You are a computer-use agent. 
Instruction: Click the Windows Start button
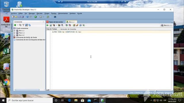click(x=3, y=100)
